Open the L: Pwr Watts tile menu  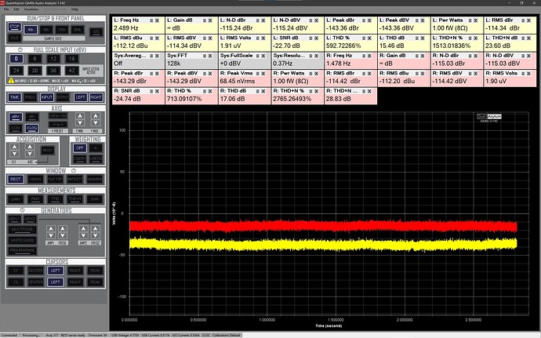point(470,20)
